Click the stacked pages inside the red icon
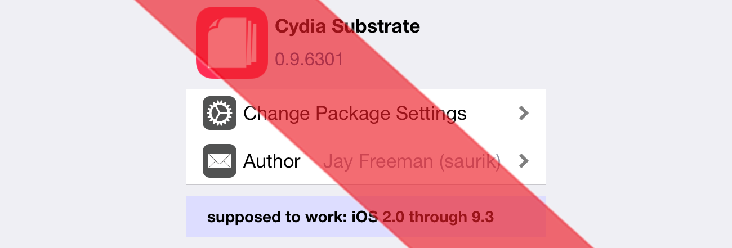732x248 pixels. [231, 43]
